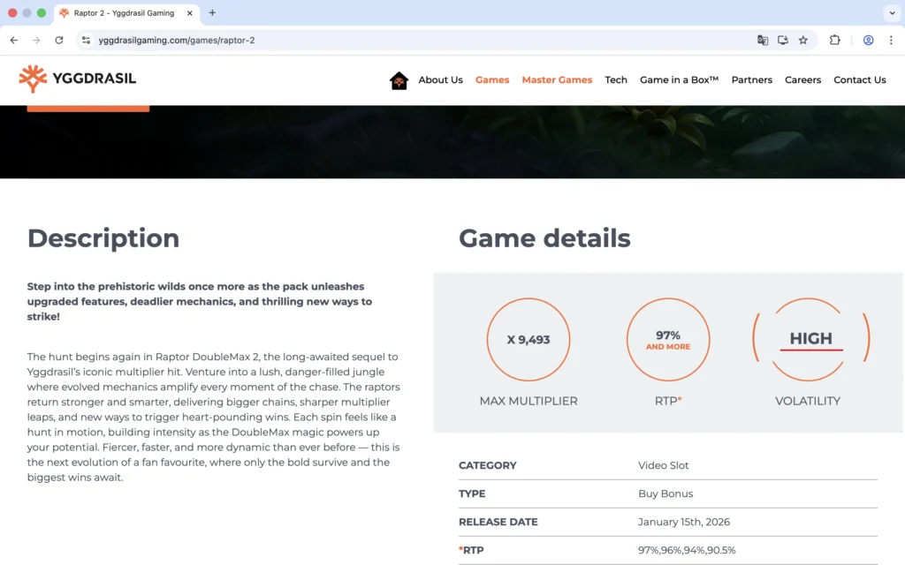
Task: Open the Tech menu item
Action: [616, 80]
